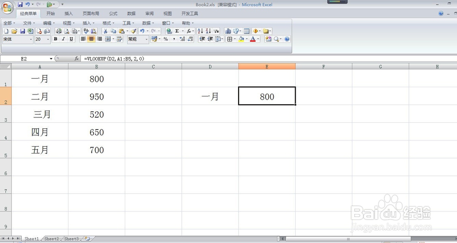Select column B header

(x=96, y=66)
